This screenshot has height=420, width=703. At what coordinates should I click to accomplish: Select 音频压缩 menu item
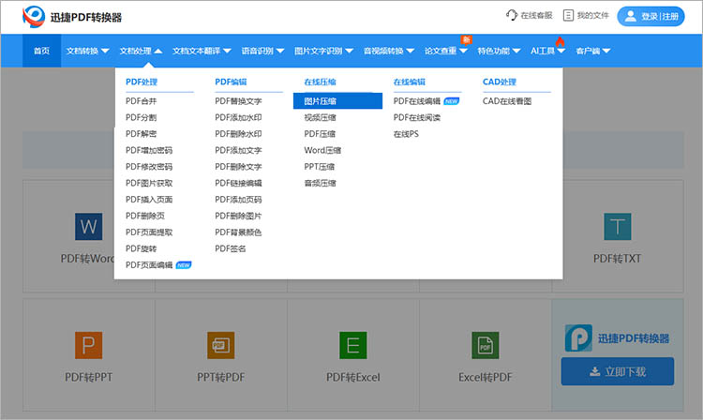pos(320,183)
